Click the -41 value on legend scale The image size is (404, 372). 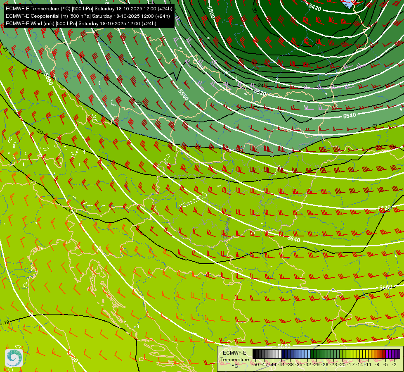coord(281,365)
